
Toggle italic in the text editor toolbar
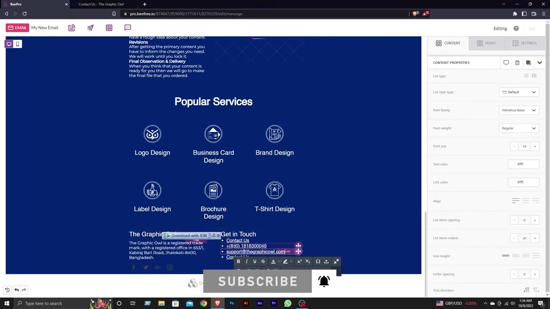coord(247,261)
